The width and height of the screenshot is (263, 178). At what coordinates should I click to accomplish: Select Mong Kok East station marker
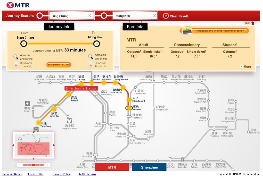[x=154, y=108]
